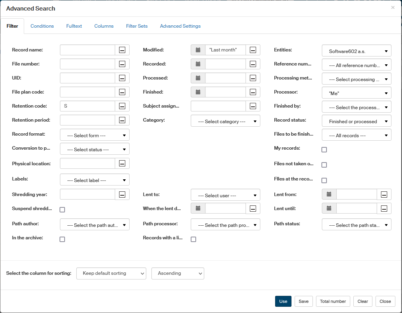This screenshot has height=313, width=402.
Task: Enable the My records checkbox
Action: click(324, 150)
